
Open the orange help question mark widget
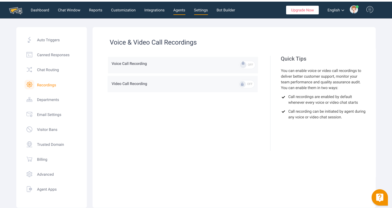(380, 197)
